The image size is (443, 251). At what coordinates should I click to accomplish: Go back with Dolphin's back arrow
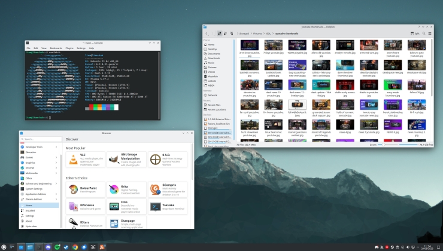(205, 33)
